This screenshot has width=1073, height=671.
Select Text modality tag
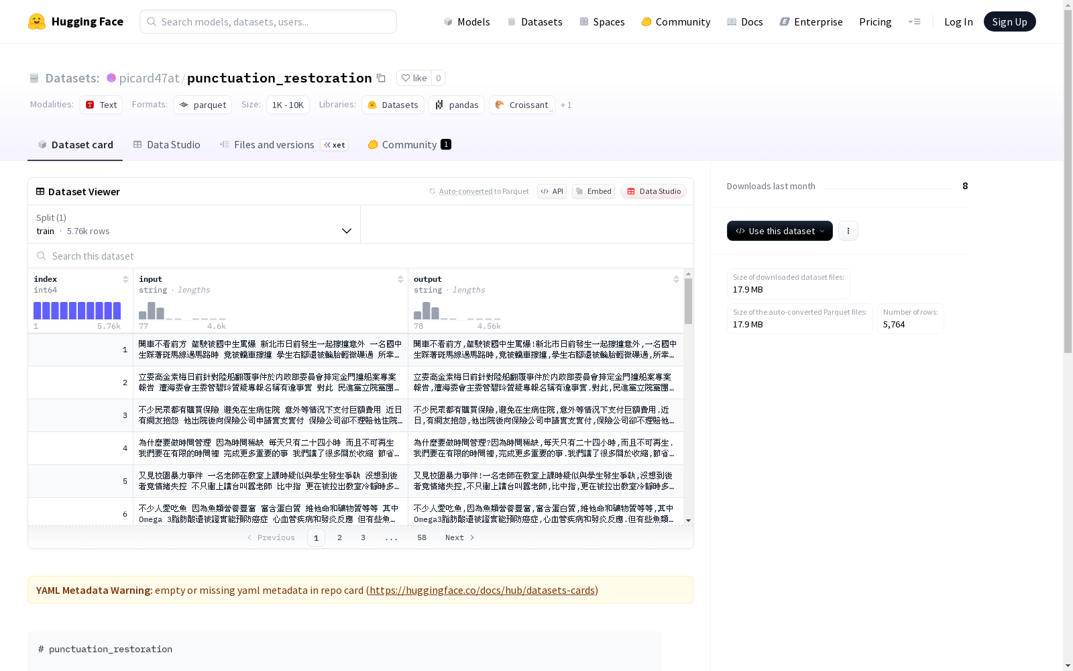coord(101,105)
